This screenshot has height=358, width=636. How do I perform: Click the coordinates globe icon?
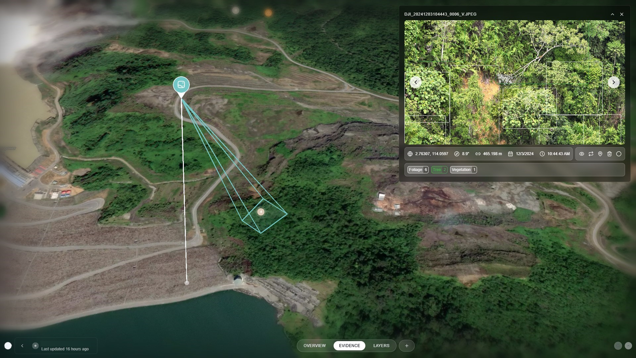click(410, 154)
